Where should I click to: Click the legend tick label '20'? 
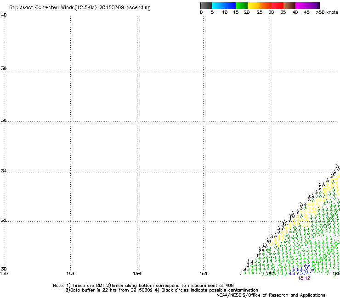click(x=247, y=12)
